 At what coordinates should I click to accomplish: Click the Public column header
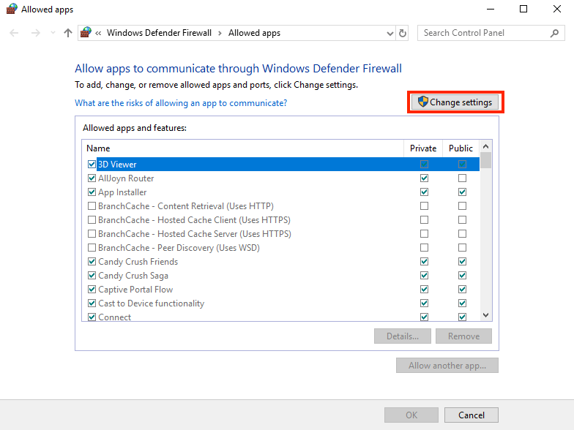pyautogui.click(x=461, y=148)
